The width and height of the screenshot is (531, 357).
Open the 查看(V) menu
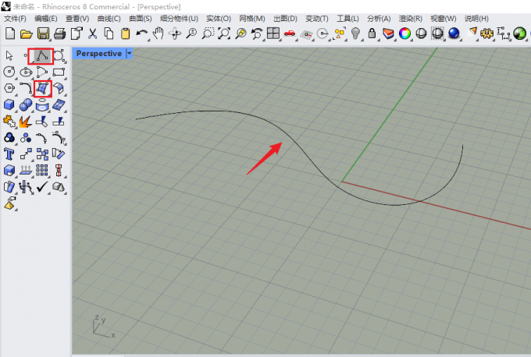click(x=77, y=19)
